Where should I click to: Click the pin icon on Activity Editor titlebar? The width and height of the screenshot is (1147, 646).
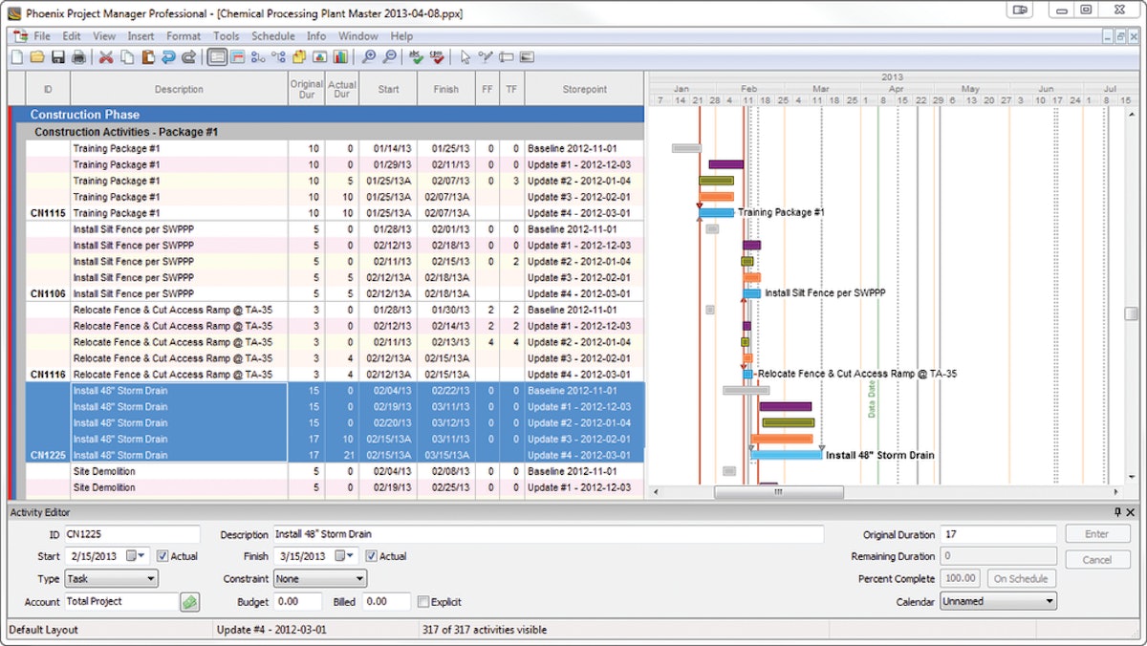coord(1117,512)
